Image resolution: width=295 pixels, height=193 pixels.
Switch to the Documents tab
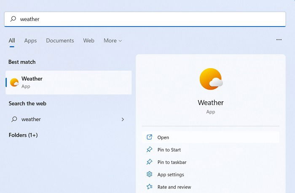[x=60, y=40]
